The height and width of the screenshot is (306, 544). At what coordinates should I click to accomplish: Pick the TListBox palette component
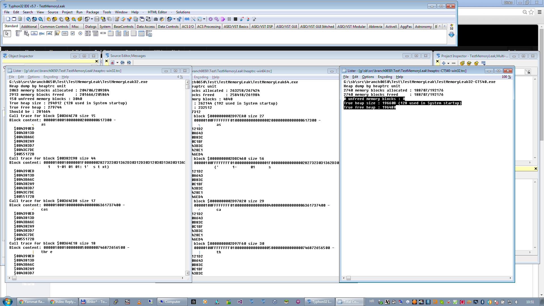(x=88, y=33)
